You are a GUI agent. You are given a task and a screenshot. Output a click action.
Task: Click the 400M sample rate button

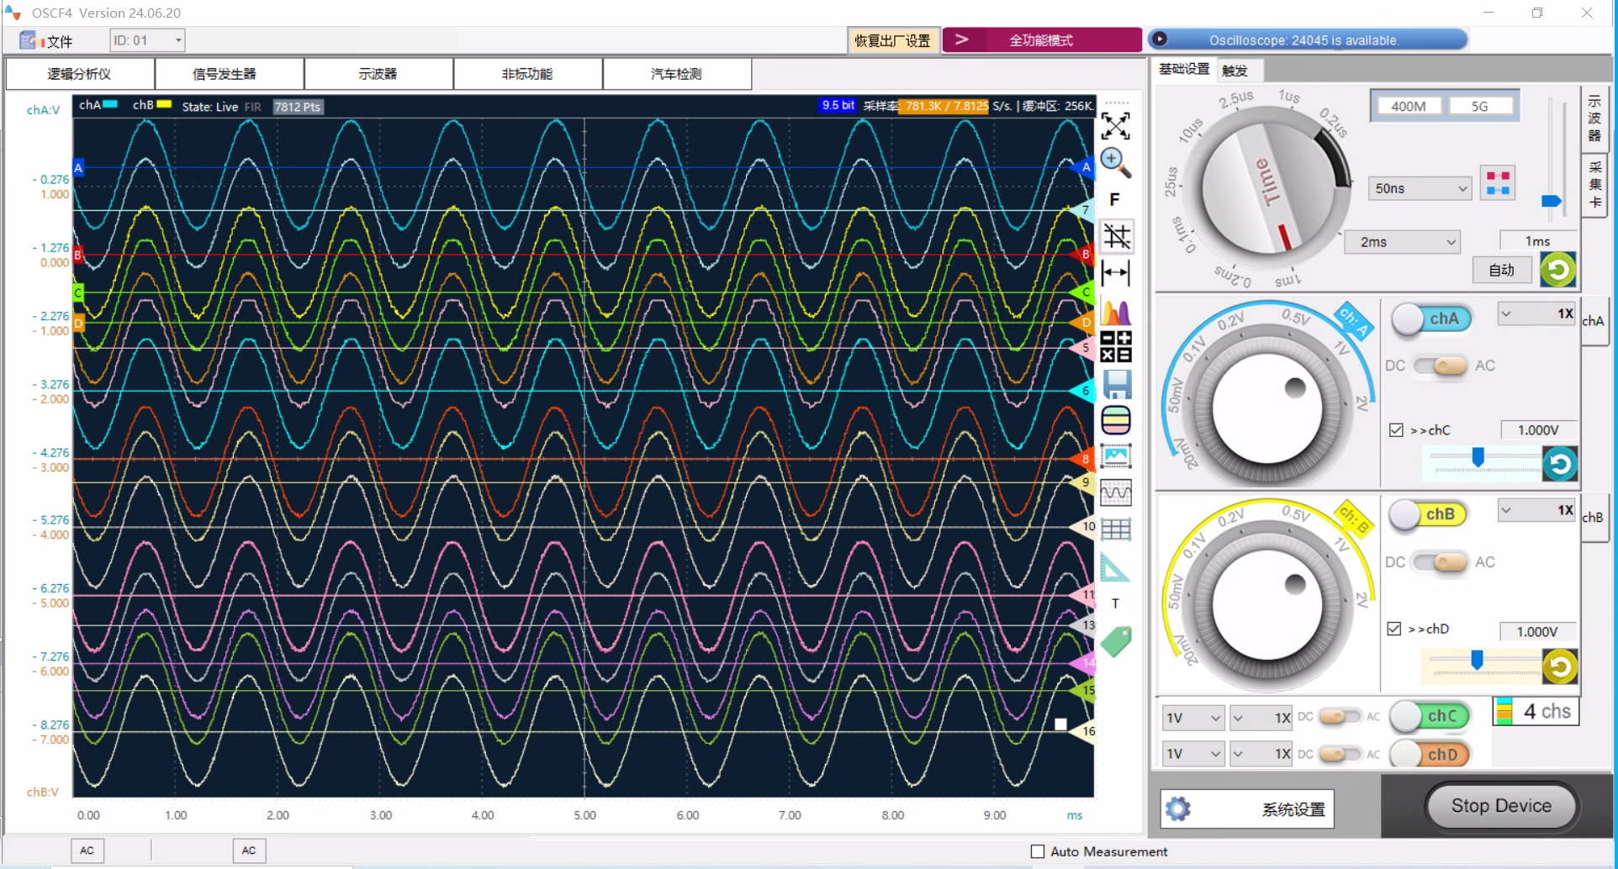click(x=1409, y=106)
